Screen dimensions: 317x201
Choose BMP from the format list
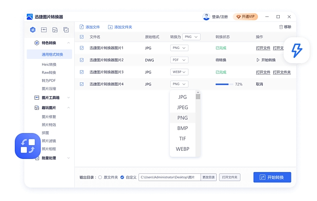point(182,128)
